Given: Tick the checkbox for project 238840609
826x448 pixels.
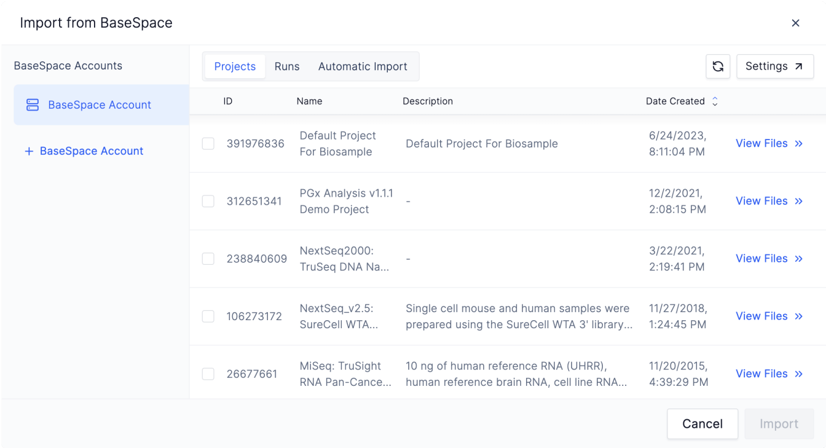Looking at the screenshot, I should tap(208, 259).
